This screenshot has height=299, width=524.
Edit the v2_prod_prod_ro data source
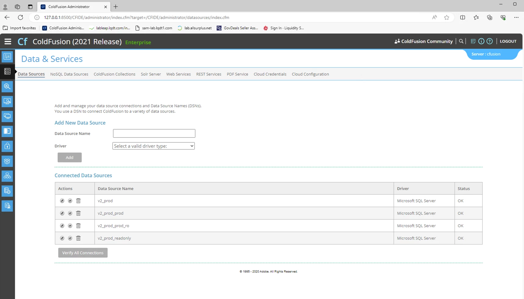62,226
